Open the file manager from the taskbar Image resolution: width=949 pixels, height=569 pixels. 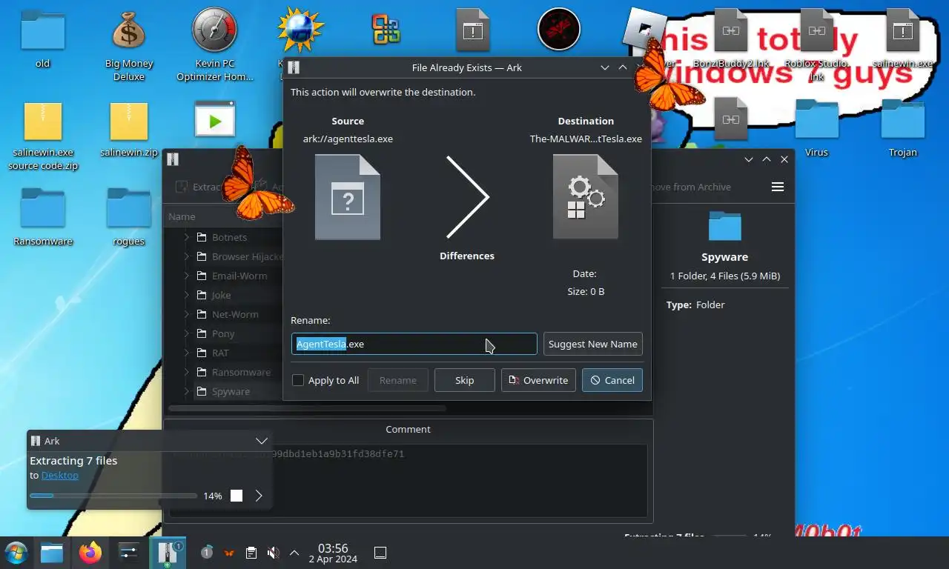pos(52,553)
